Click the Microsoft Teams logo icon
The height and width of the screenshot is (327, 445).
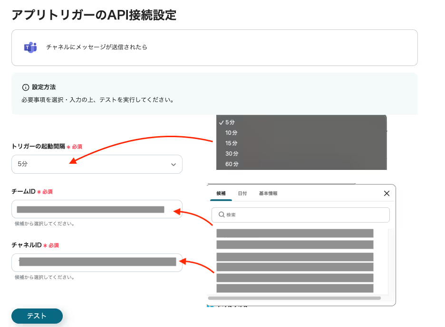tap(30, 47)
